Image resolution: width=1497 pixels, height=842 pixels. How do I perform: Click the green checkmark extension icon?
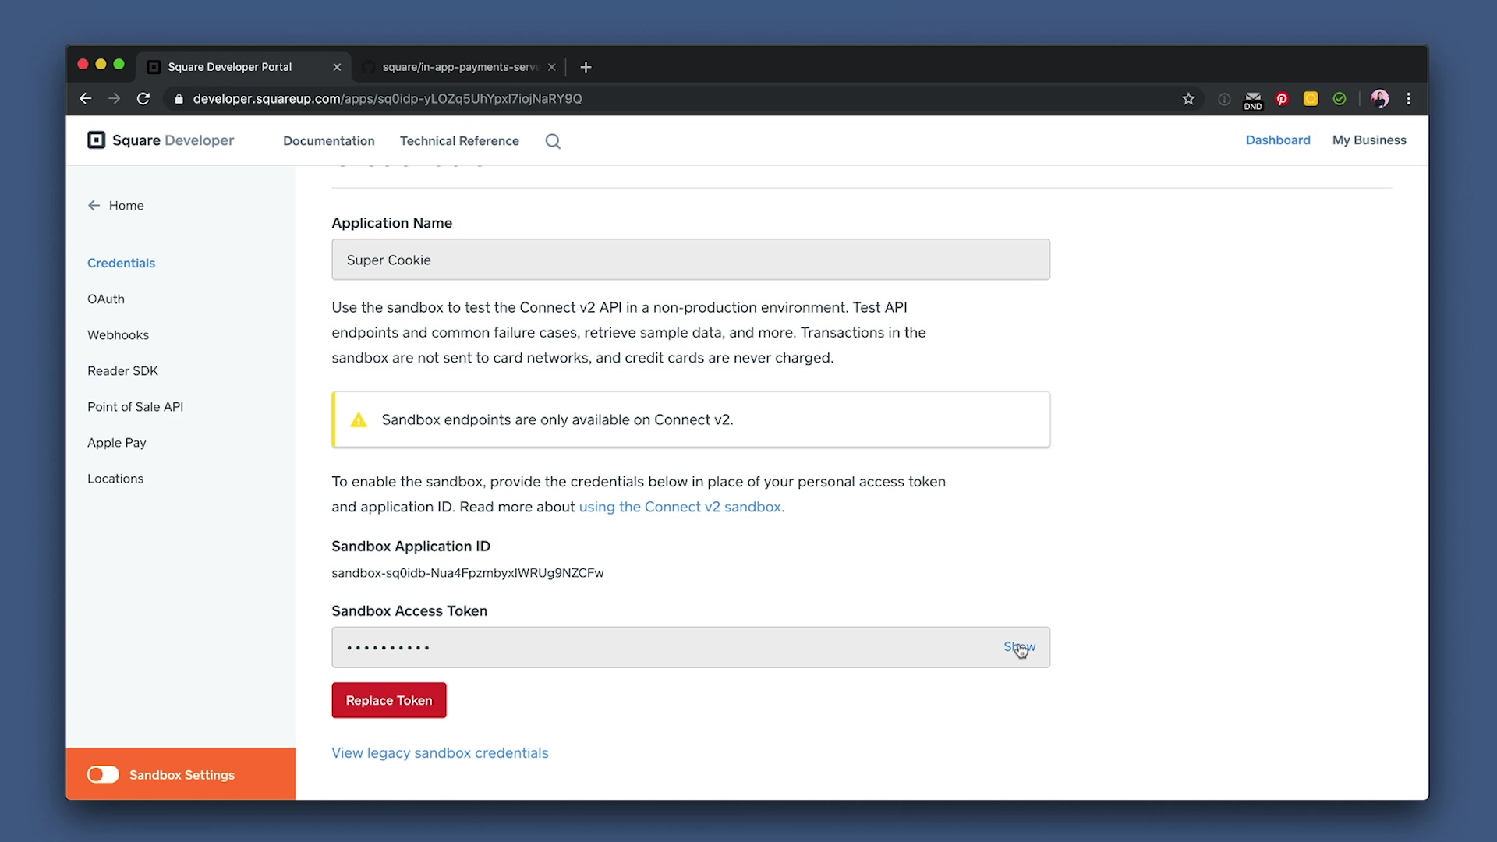point(1340,99)
